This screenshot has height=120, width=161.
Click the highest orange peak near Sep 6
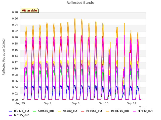coord(75,19)
